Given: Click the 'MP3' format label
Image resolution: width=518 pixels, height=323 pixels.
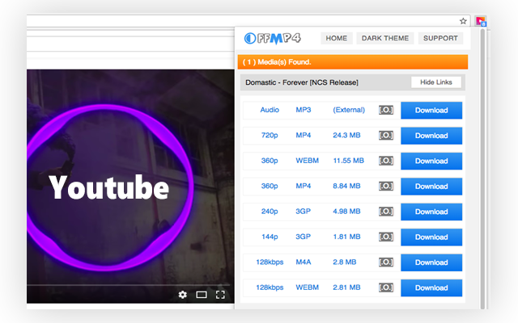Looking at the screenshot, I should point(304,110).
